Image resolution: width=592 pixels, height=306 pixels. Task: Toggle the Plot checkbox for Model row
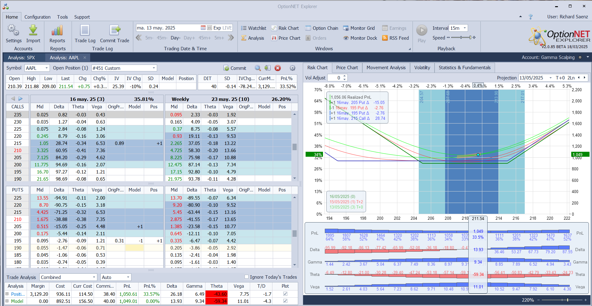(285, 301)
